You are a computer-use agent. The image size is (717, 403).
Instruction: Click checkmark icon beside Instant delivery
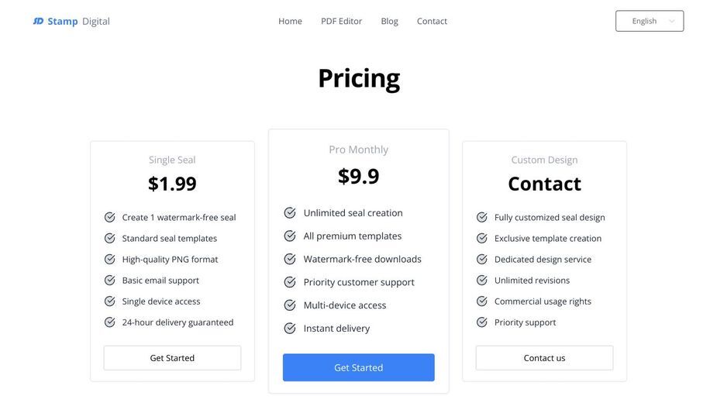[290, 329]
